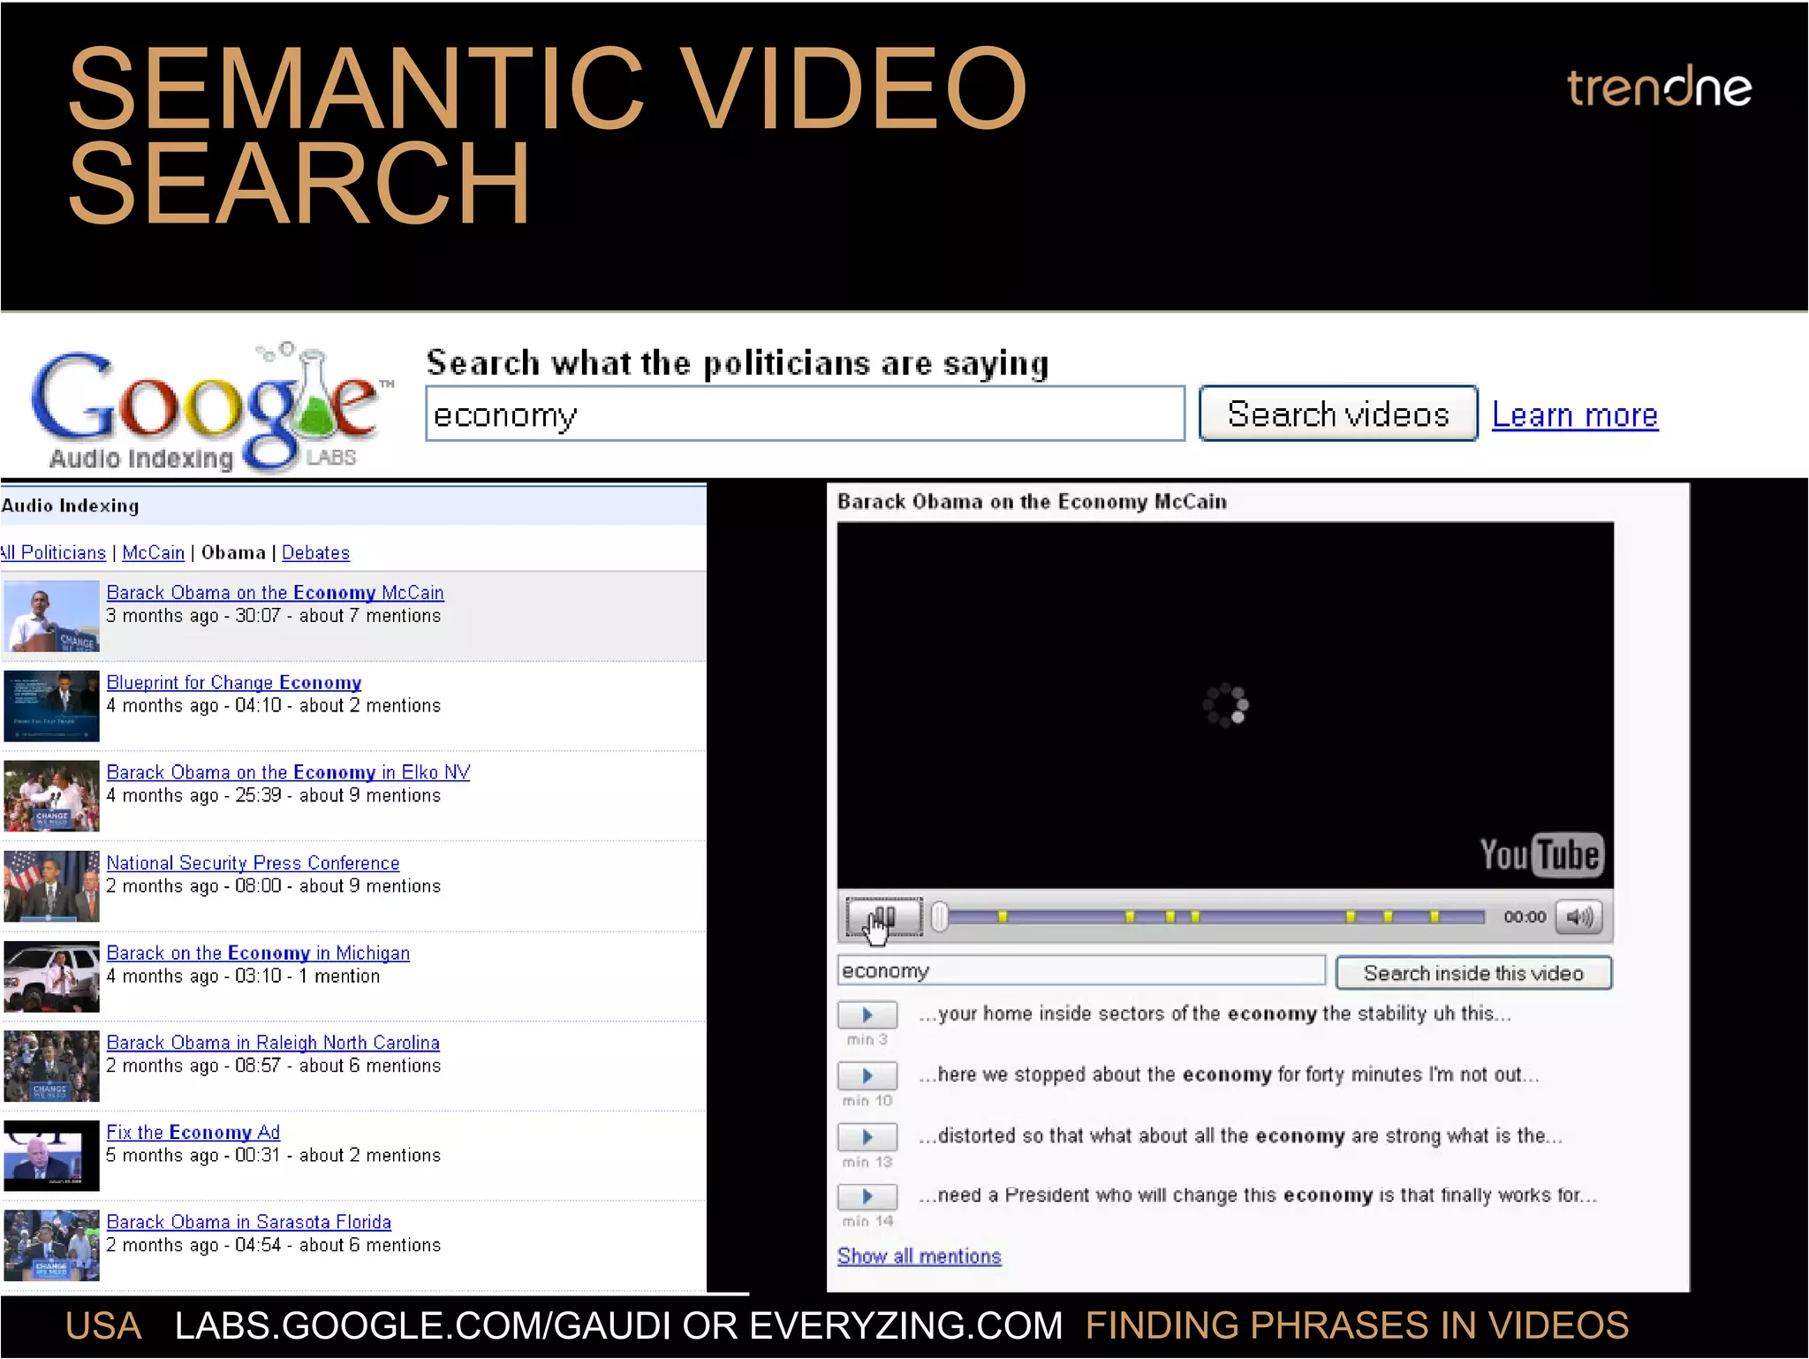
Task: Switch to the McCain filter tab
Action: [153, 553]
